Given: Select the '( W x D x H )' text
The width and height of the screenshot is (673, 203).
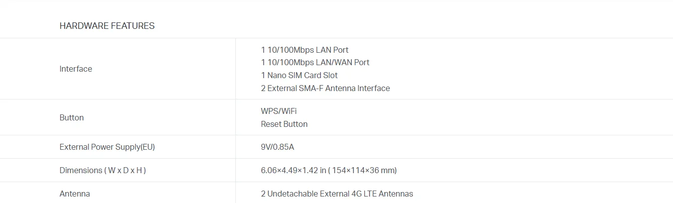Looking at the screenshot, I should (125, 171).
